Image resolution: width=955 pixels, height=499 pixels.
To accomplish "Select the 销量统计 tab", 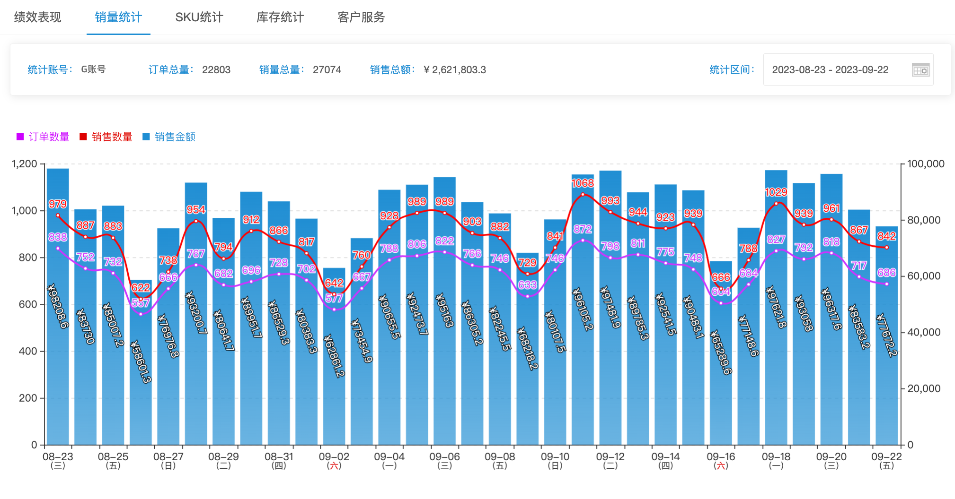I will (x=118, y=17).
